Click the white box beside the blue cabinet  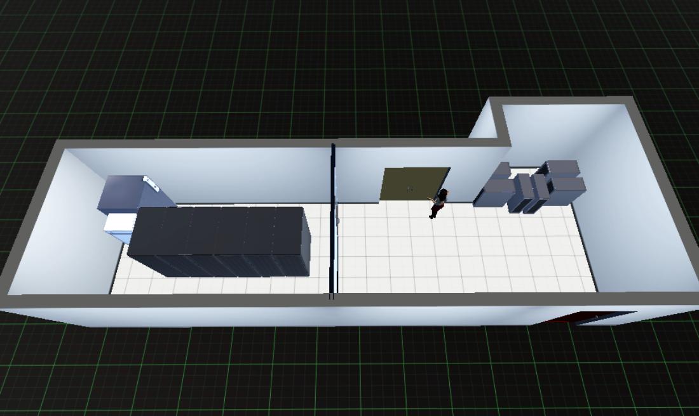(119, 226)
